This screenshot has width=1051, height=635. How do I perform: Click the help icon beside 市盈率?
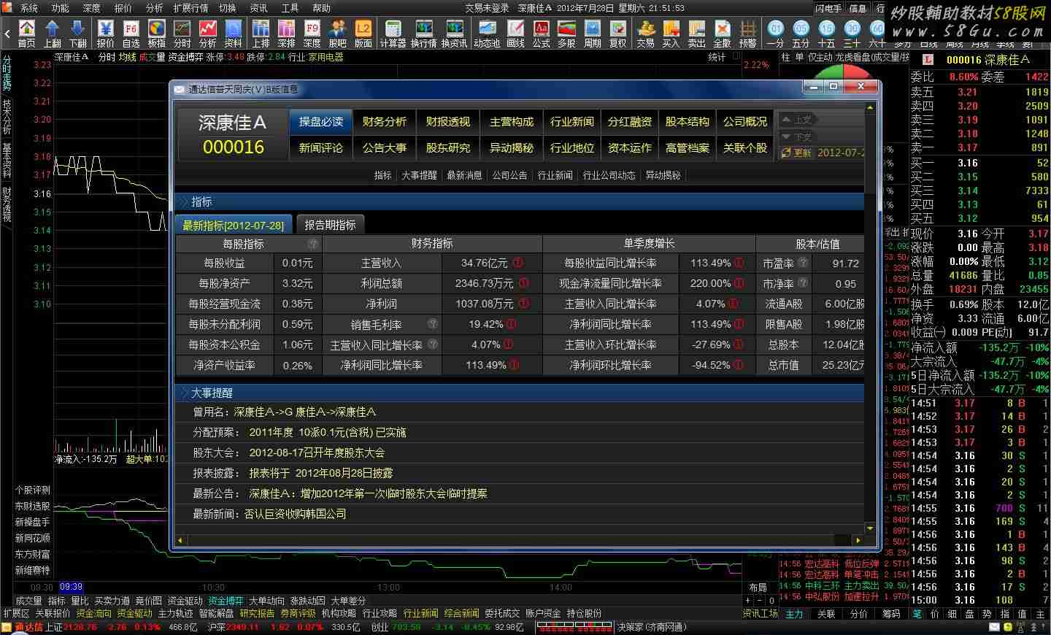point(803,263)
